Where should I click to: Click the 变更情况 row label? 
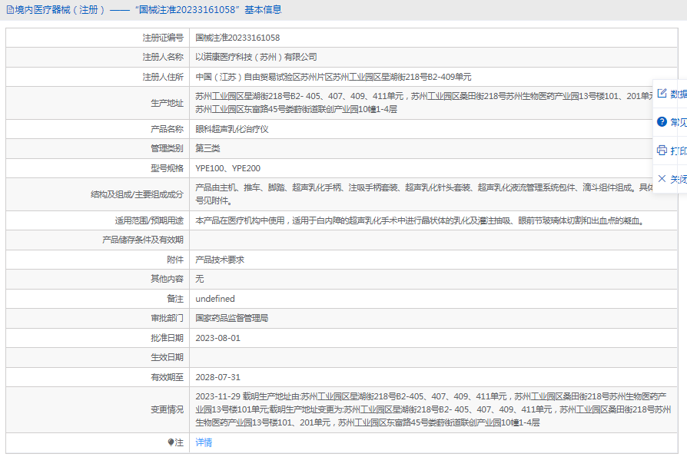pyautogui.click(x=167, y=409)
